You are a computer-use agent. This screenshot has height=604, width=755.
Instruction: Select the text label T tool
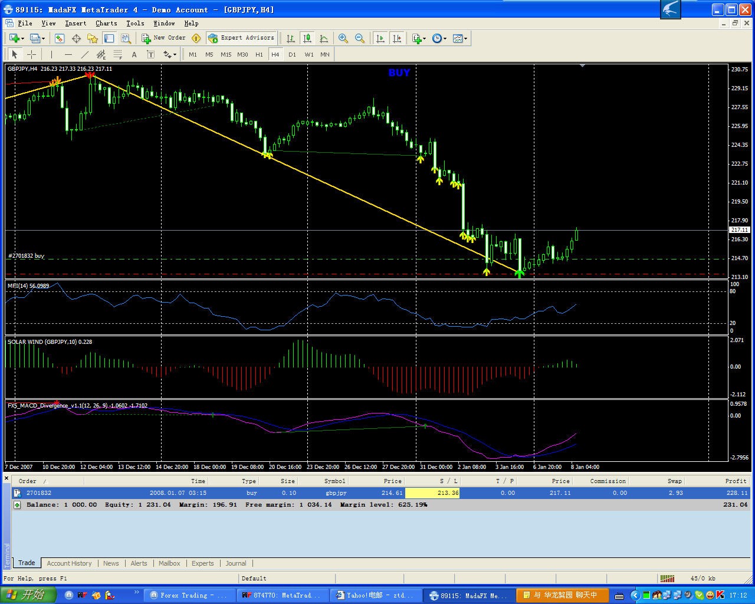pos(151,54)
